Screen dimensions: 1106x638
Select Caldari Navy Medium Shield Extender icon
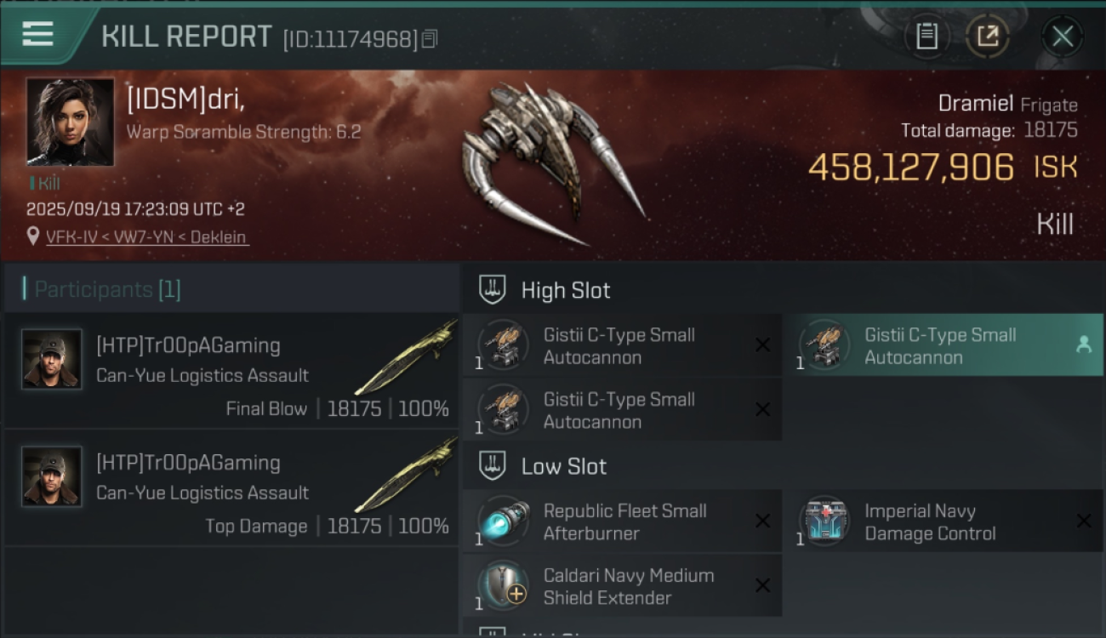tap(503, 586)
